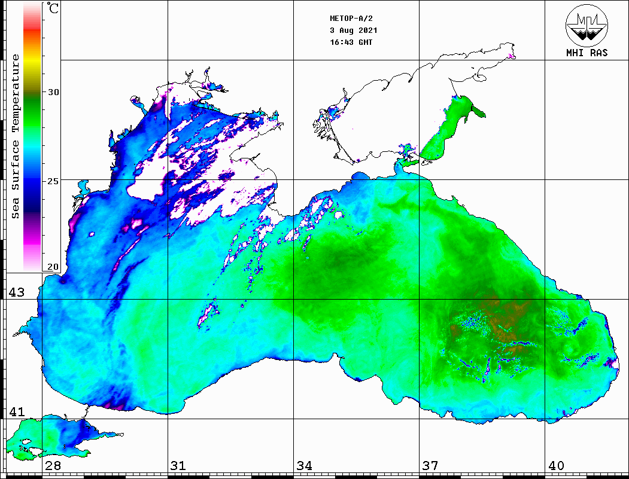The image size is (629, 479).
Task: Click the '3 Aug 2021' date text
Action: pos(354,30)
